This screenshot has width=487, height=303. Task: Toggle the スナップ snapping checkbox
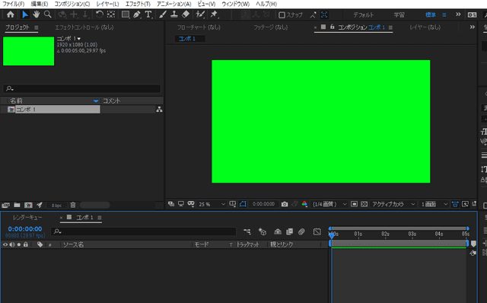[282, 15]
